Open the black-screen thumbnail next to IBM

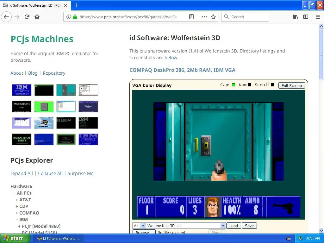[x=44, y=90]
